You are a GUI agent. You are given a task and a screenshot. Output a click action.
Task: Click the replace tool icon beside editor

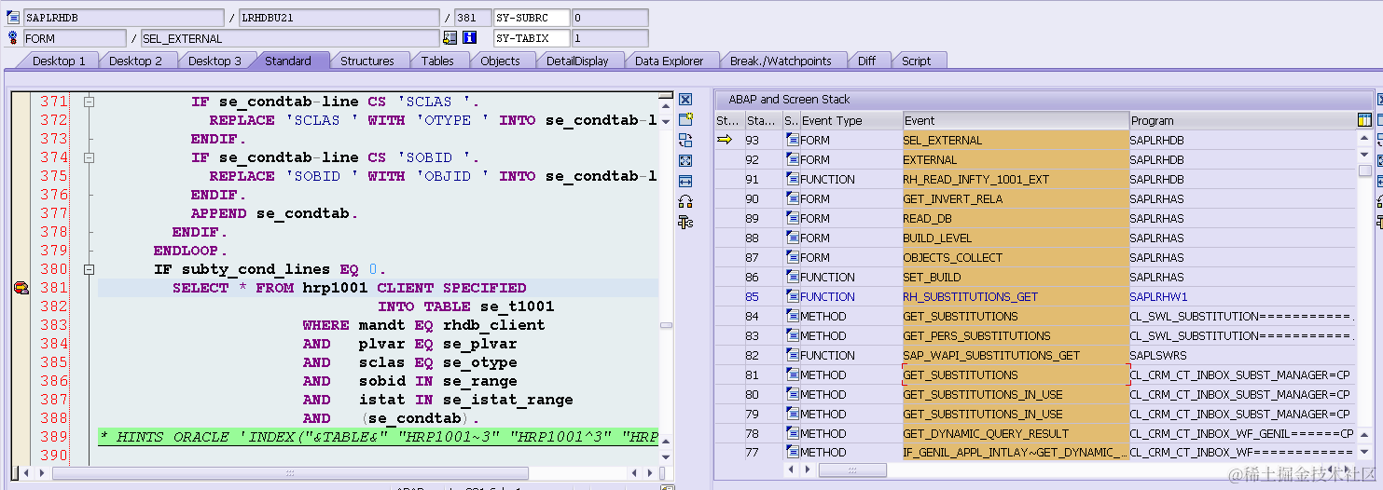coord(685,140)
